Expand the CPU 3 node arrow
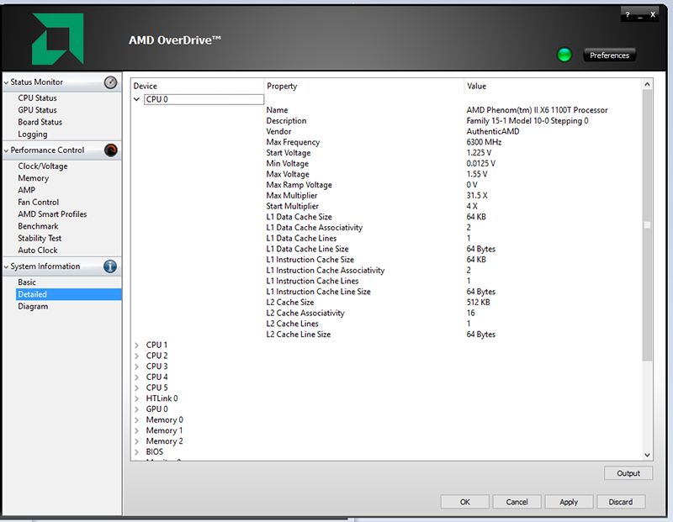673x522 pixels. (x=137, y=366)
